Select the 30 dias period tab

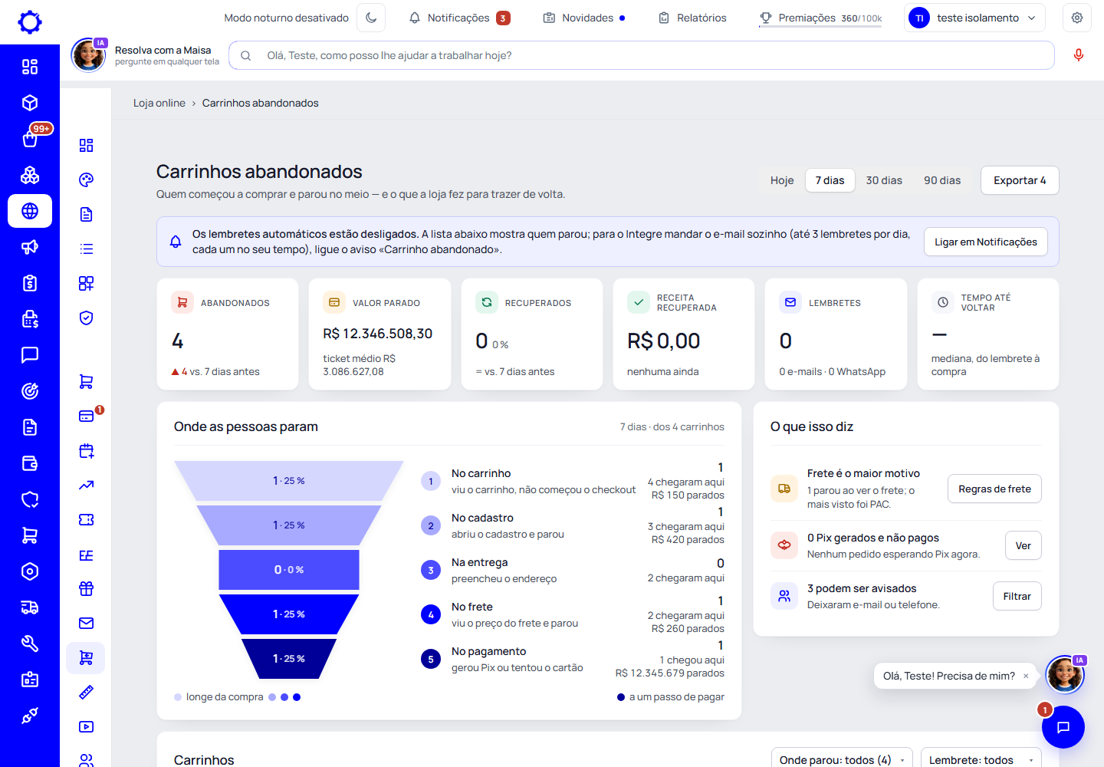pyautogui.click(x=884, y=180)
